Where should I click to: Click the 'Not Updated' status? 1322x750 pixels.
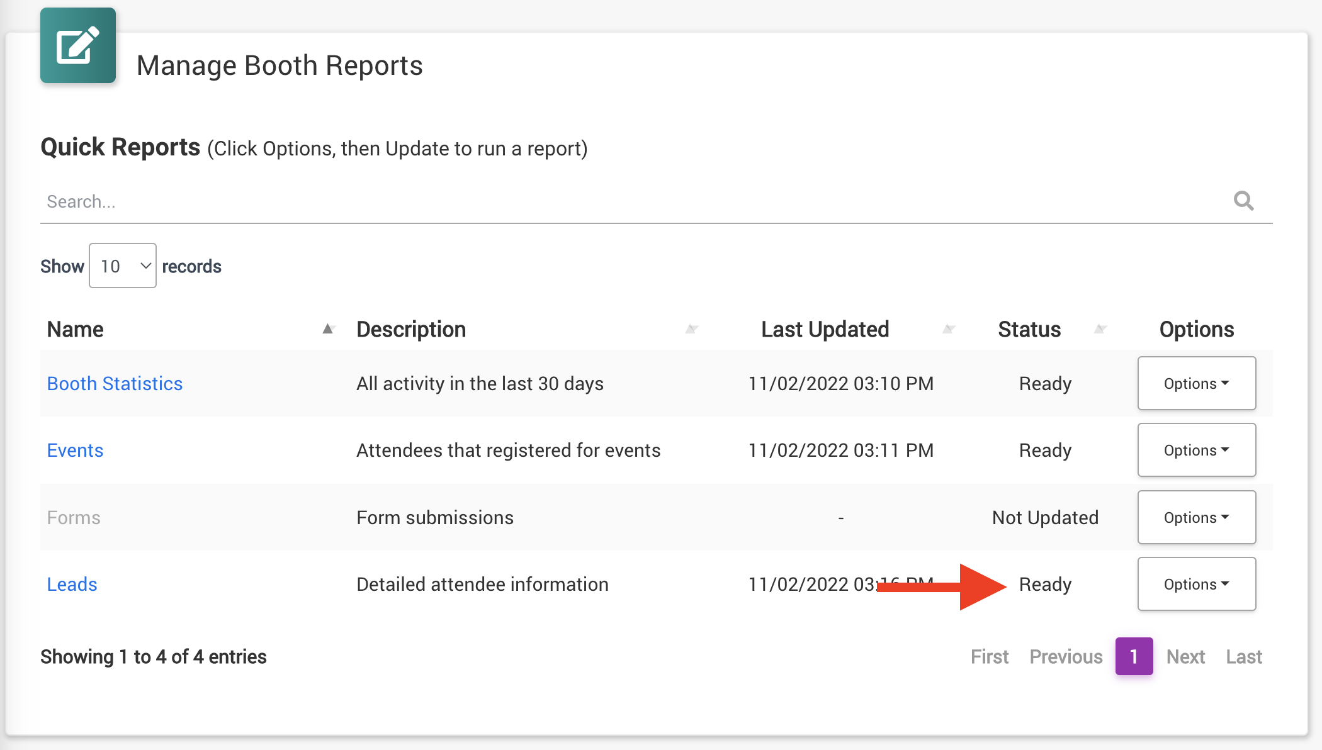1045,517
